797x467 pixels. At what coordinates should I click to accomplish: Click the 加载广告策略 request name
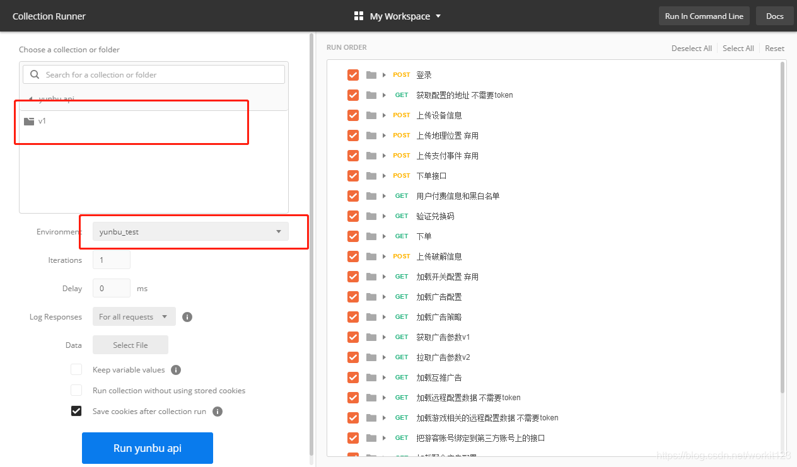[439, 317]
